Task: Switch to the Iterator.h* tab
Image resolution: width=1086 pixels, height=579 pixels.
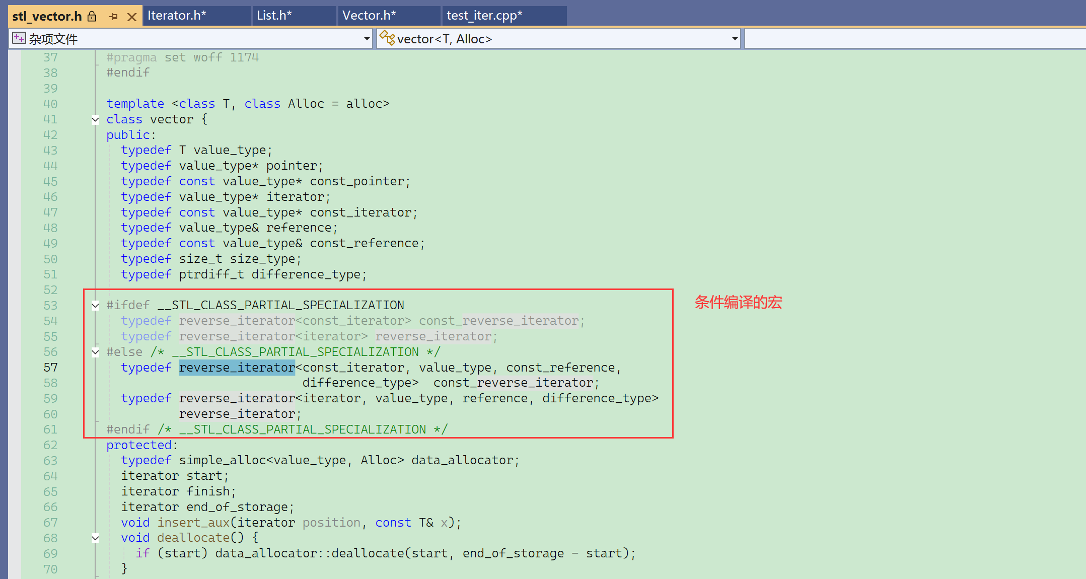Action: point(177,16)
